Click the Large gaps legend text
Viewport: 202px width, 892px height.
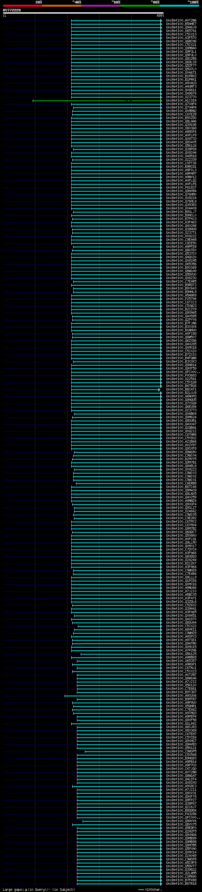click(x=39, y=889)
